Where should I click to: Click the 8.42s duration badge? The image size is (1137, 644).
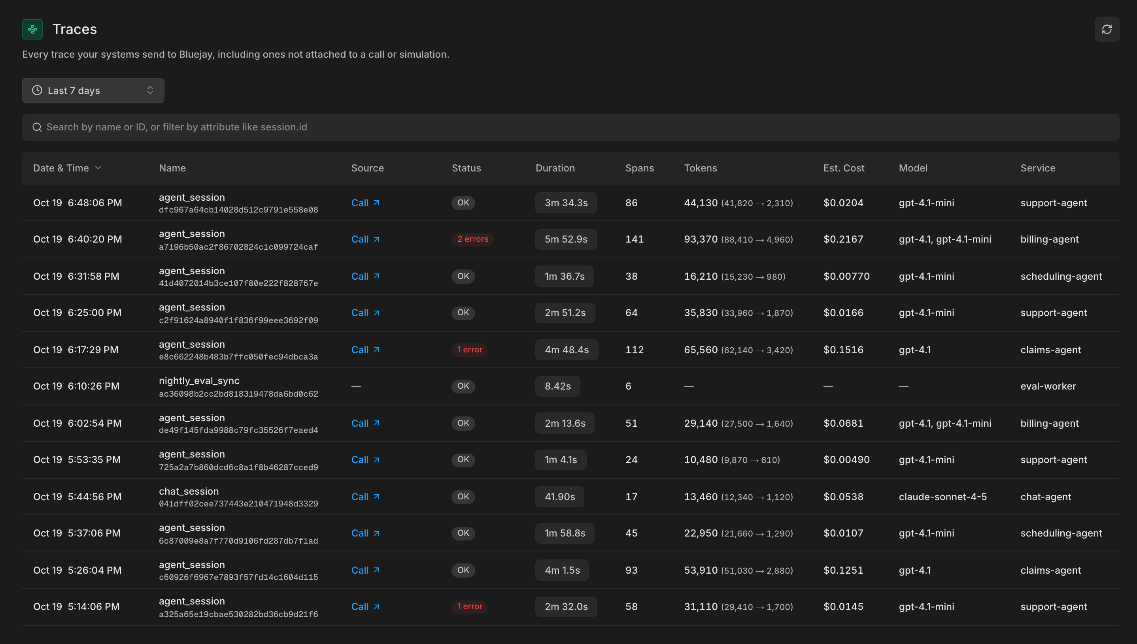pos(558,386)
